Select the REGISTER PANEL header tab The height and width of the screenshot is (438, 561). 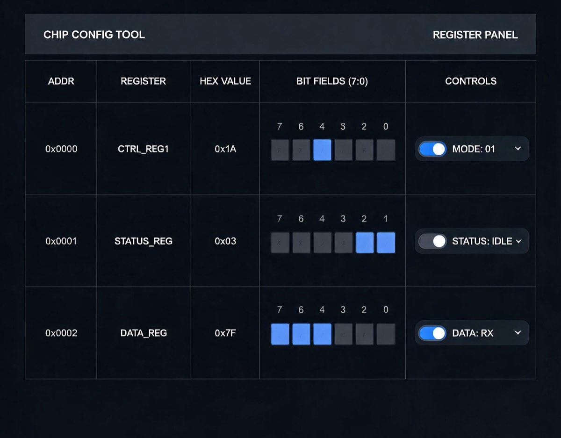[475, 35]
